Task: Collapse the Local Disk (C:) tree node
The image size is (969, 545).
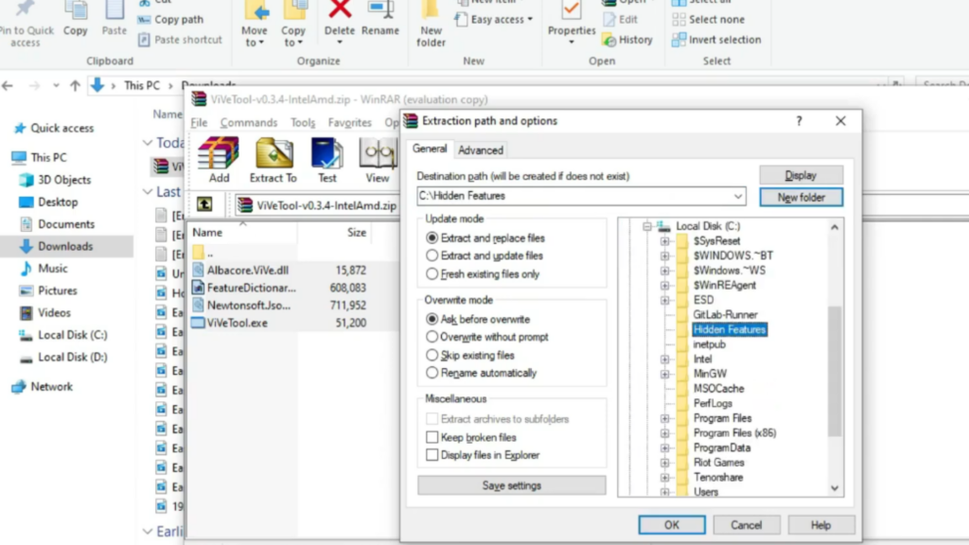Action: (648, 226)
